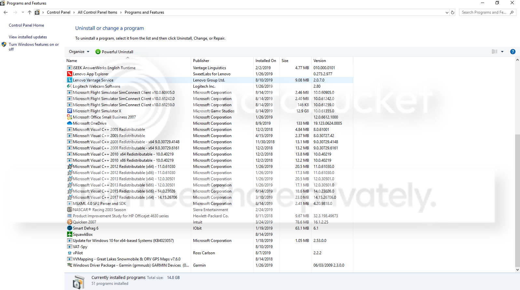
Task: Click the Microsoft Office Small Business 2007 icon
Action: [69, 117]
